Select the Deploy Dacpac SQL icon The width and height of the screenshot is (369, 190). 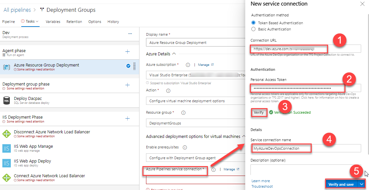click(7, 101)
